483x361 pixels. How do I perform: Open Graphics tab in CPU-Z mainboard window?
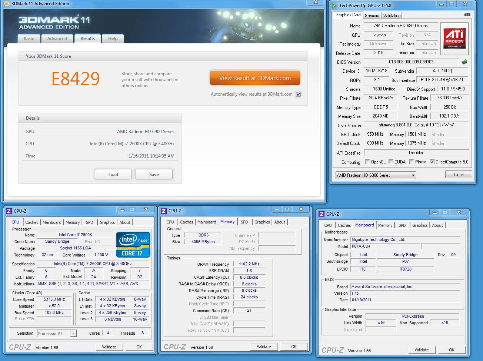click(x=420, y=225)
